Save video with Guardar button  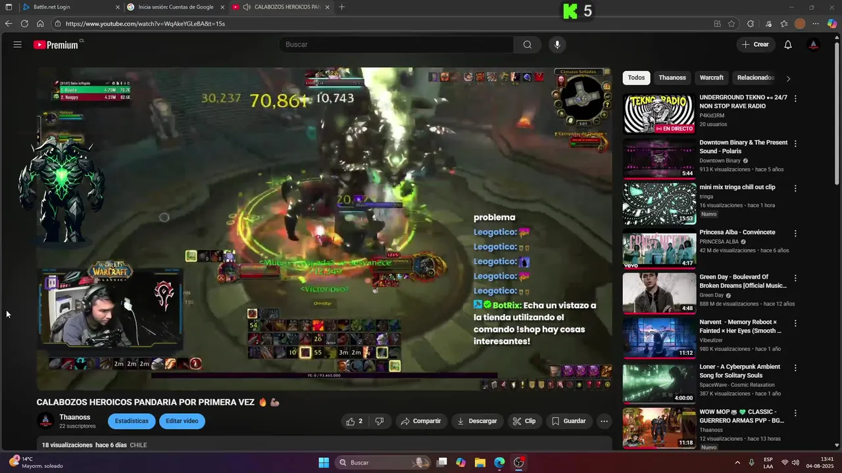click(x=569, y=421)
